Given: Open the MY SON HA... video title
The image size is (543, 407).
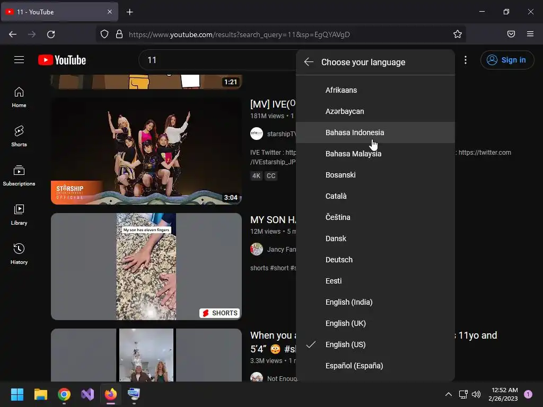Looking at the screenshot, I should 273,219.
